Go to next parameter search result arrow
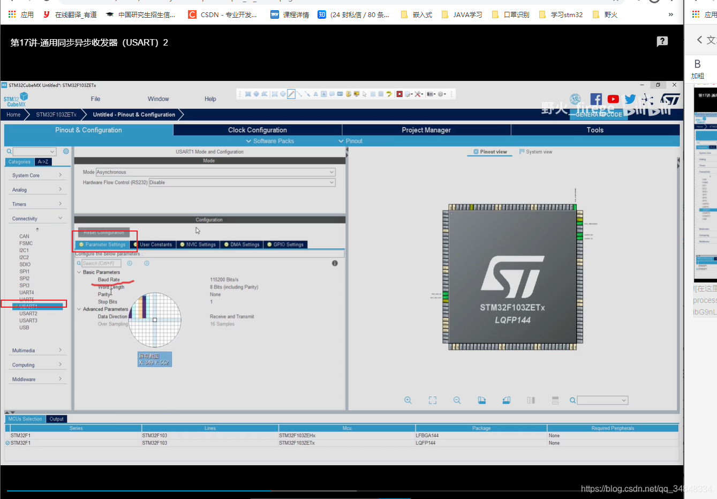This screenshot has height=499, width=717. [147, 263]
